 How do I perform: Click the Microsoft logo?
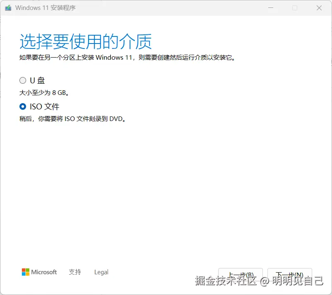coord(39,272)
